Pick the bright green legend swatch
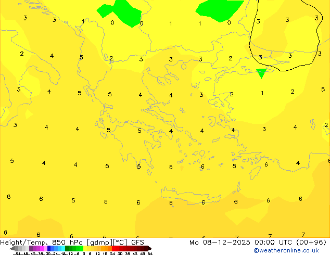Viewport: 330px width, 255px height. [x=81, y=248]
